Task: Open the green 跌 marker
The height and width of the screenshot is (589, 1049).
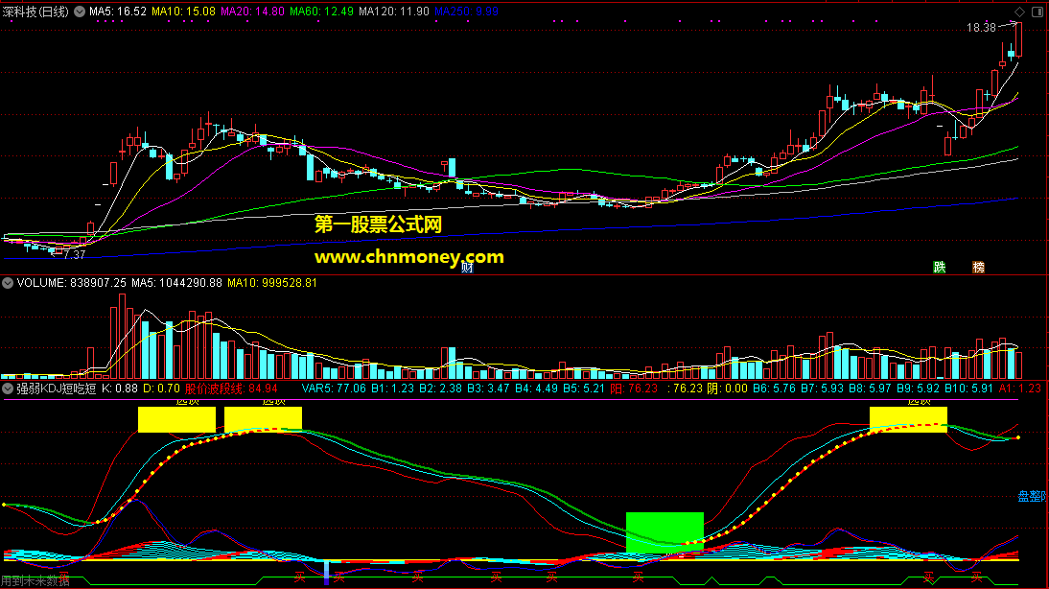Action: coord(940,267)
